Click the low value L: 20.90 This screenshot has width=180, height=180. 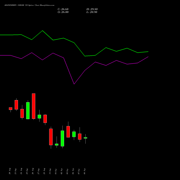coord(92,12)
